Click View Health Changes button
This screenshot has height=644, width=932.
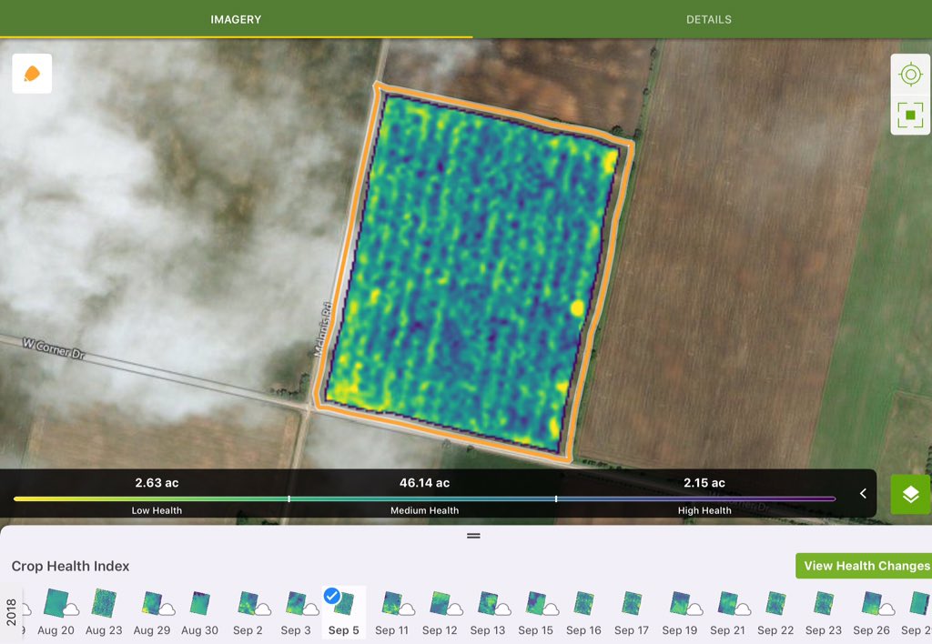864,566
